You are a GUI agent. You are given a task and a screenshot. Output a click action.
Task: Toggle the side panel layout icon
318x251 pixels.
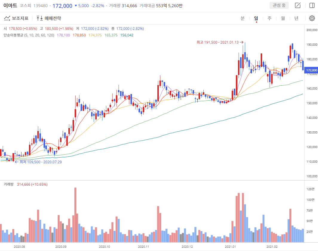coord(312,5)
